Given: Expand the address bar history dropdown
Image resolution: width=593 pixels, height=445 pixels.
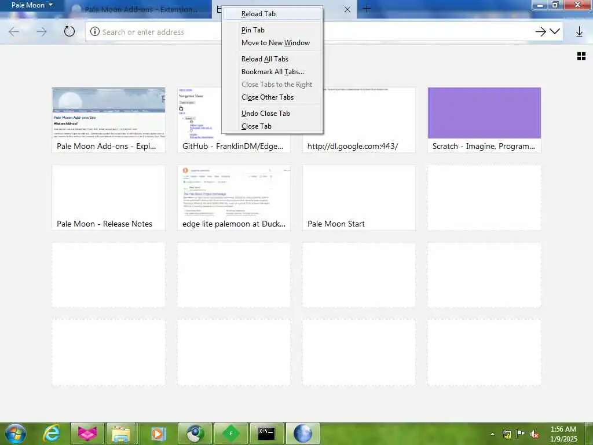Looking at the screenshot, I should [555, 31].
